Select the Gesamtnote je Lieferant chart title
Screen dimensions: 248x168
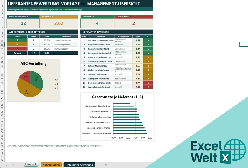(x=118, y=97)
